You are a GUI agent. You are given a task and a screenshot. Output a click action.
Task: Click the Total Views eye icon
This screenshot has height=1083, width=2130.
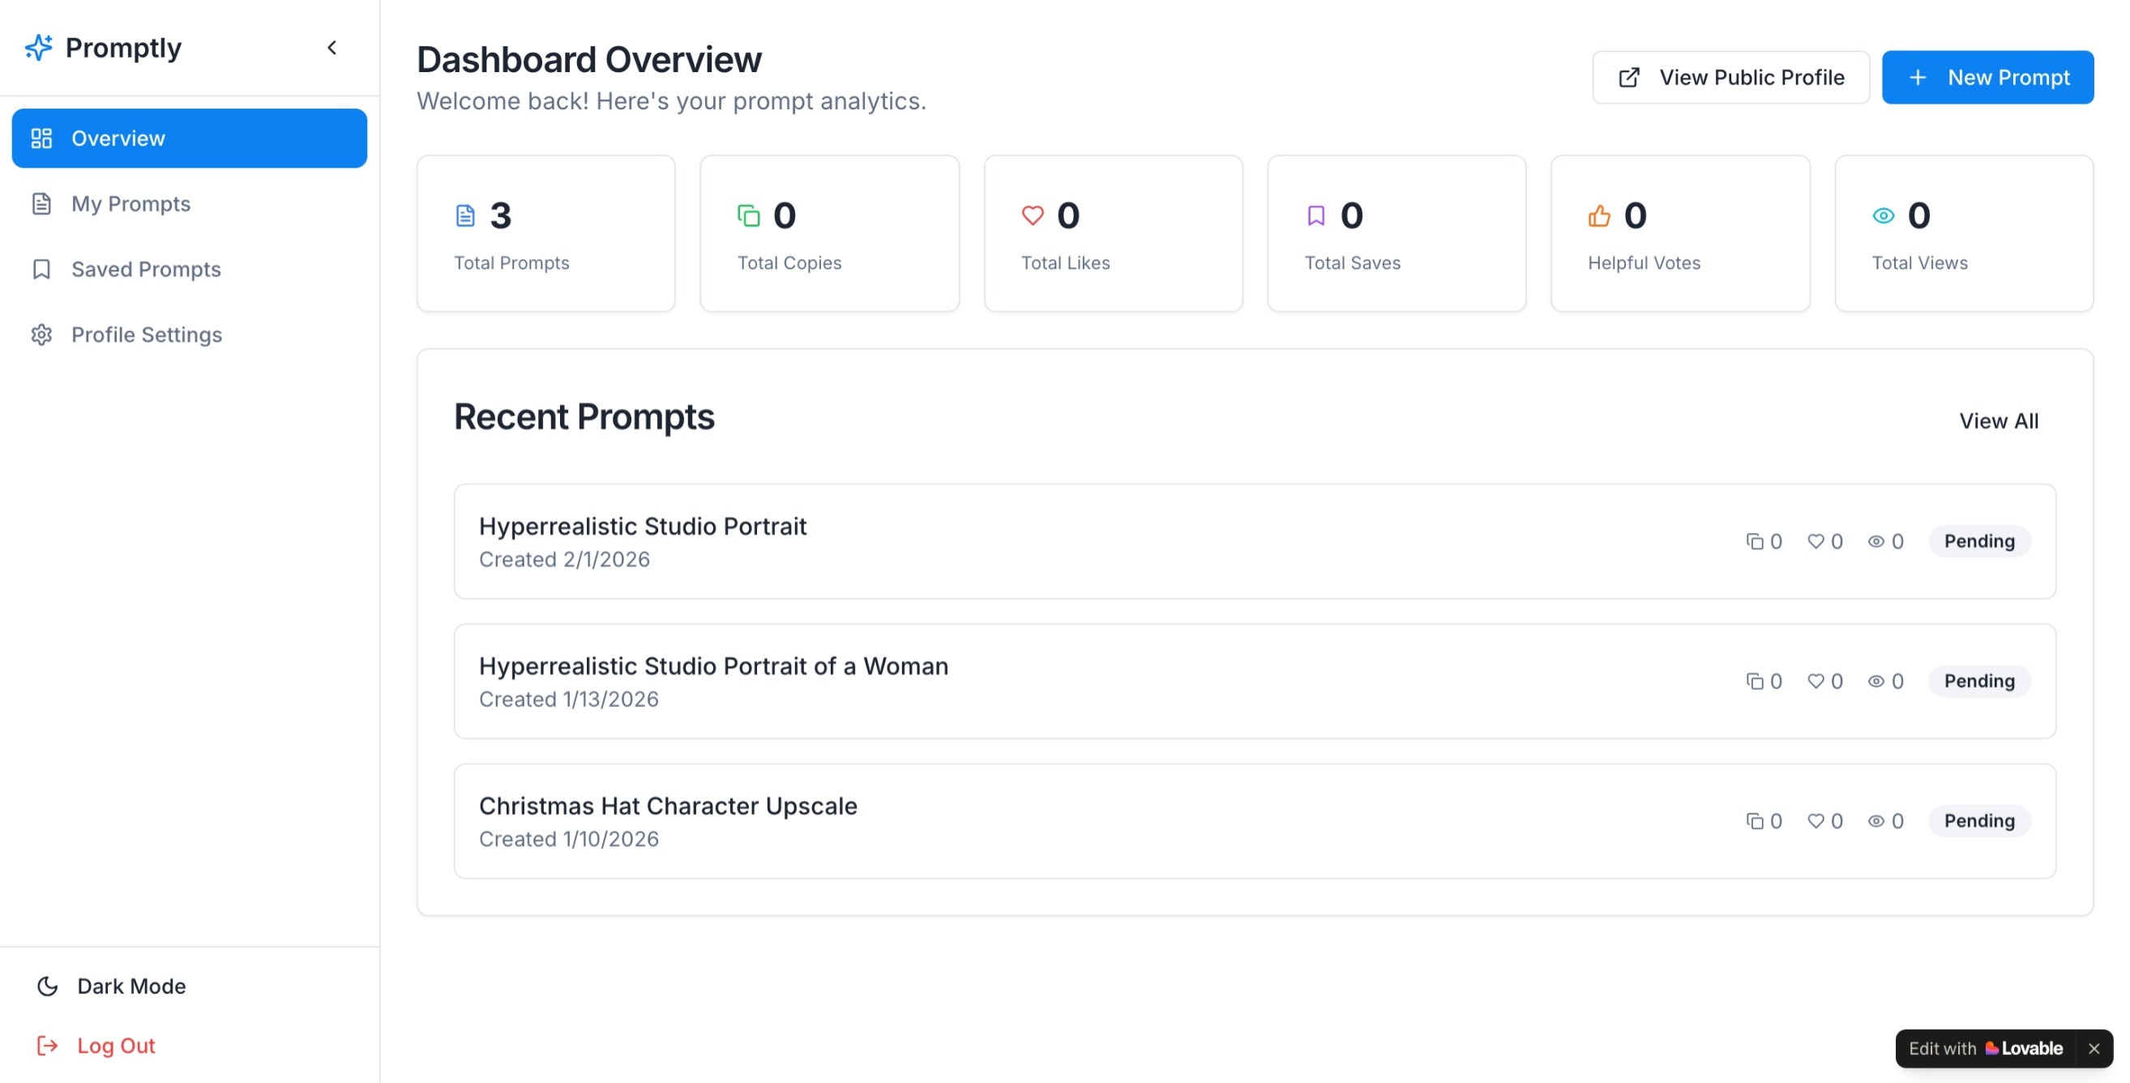pyautogui.click(x=1883, y=215)
